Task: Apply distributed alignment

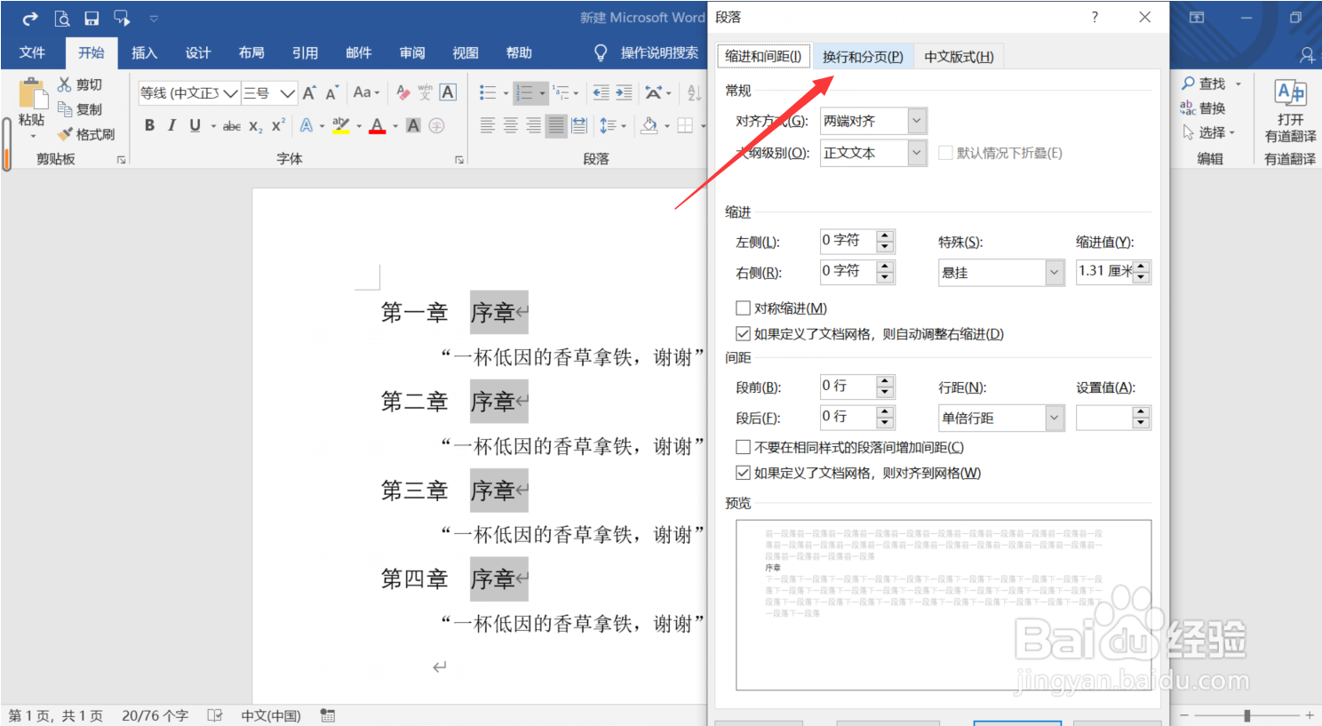Action: pos(579,125)
